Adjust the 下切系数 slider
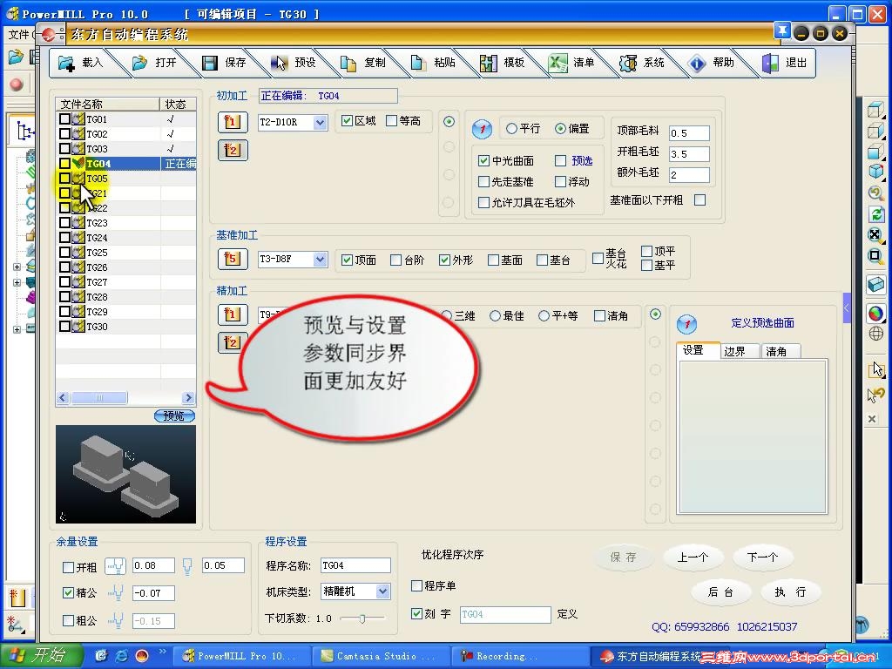Screen dimensions: 892x669 pyautogui.click(x=362, y=618)
